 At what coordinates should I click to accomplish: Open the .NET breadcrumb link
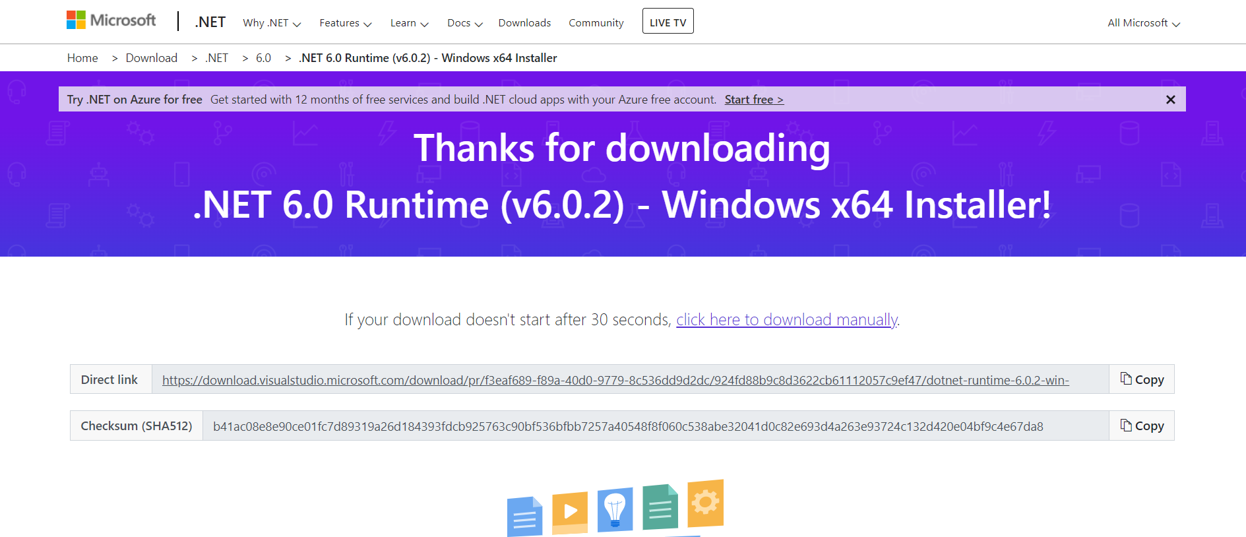click(217, 58)
